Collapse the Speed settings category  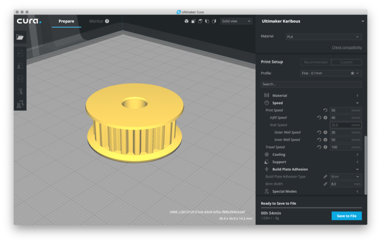click(311, 103)
